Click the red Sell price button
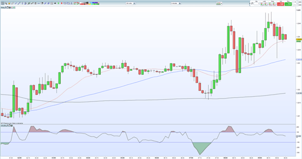302x159 pixels. coord(280,4)
